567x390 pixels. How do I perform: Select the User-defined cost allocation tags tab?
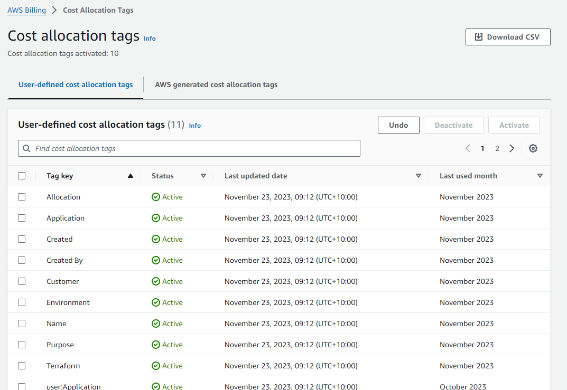[75, 84]
